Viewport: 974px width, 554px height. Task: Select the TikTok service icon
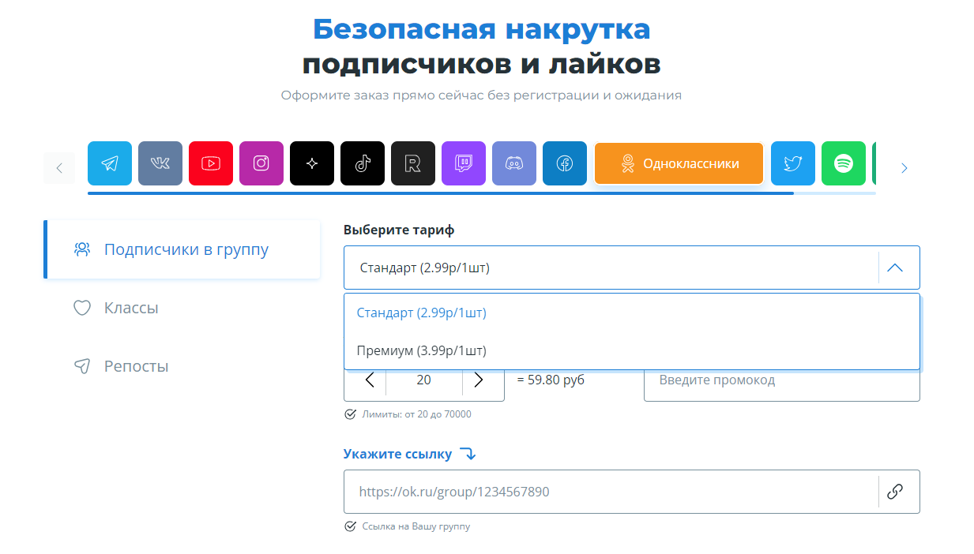point(363,163)
